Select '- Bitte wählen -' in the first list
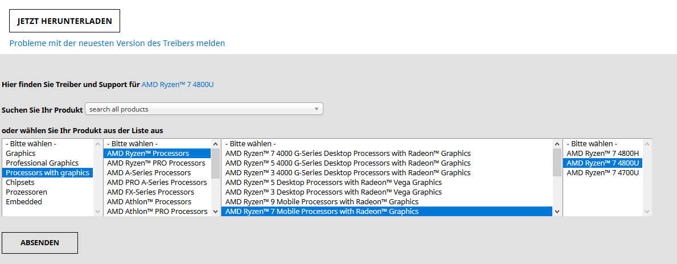 click(x=47, y=143)
